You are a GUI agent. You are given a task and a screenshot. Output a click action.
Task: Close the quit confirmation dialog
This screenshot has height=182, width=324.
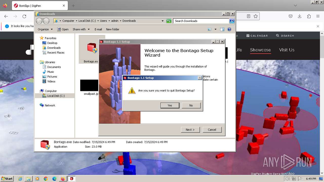tap(200, 78)
